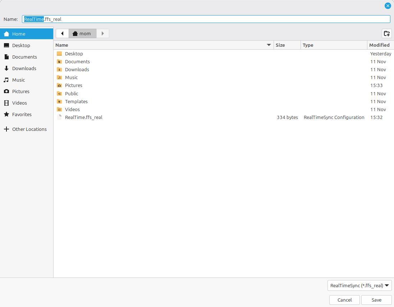Open Pictures from the sidebar
394x307 pixels.
(x=27, y=91)
